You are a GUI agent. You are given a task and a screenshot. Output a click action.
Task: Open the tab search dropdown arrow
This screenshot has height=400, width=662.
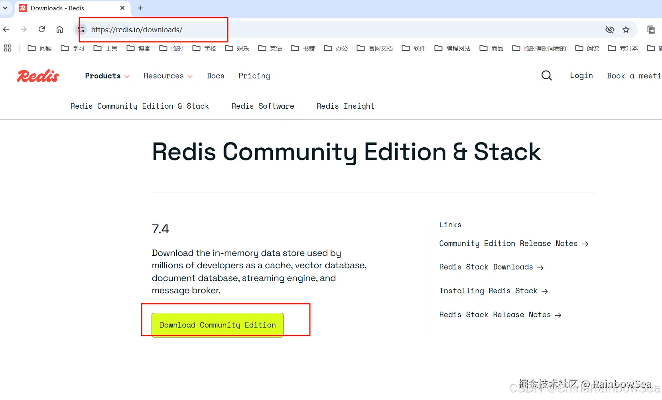[5, 8]
